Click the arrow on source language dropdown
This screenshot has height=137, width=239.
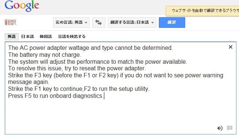pos(86,23)
